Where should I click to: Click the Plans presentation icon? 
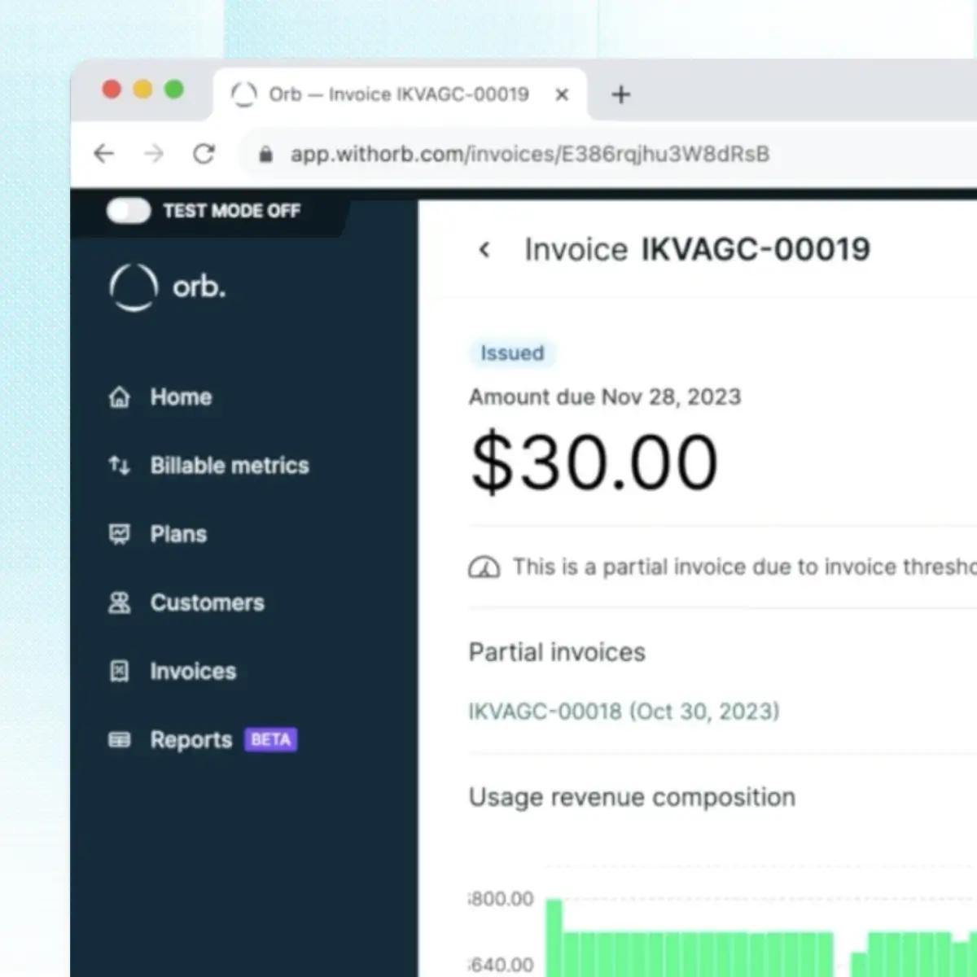coord(120,534)
